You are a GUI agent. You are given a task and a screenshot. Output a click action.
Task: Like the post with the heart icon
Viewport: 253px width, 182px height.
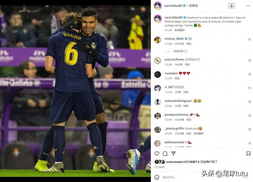(157, 153)
